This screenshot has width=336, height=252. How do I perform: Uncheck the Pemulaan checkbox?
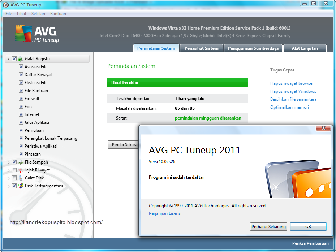click(x=21, y=130)
